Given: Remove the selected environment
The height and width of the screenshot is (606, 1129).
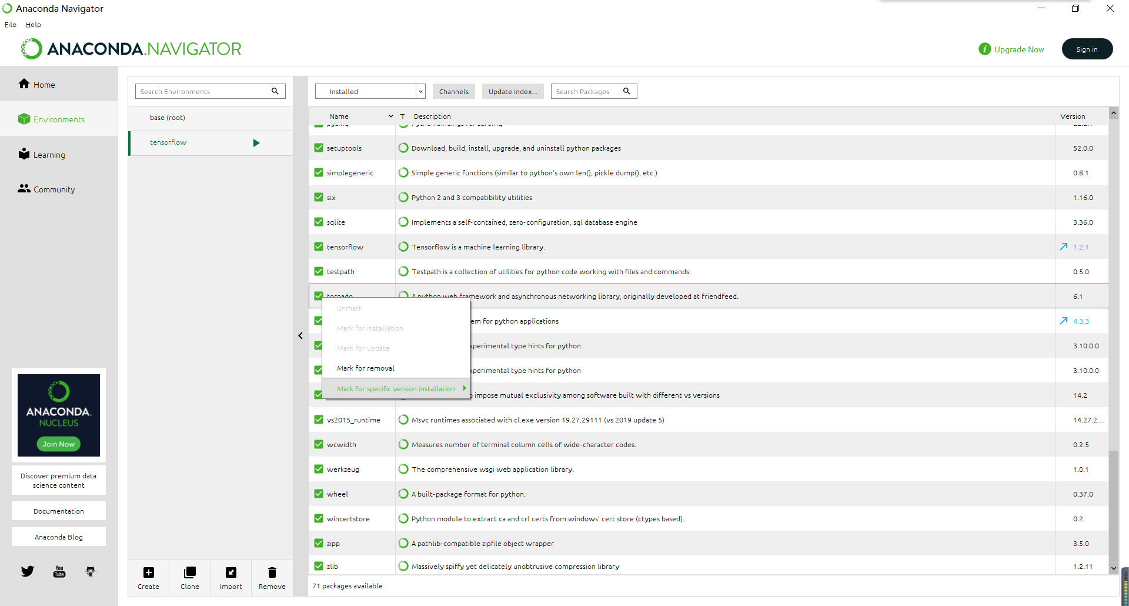Looking at the screenshot, I should click(272, 578).
